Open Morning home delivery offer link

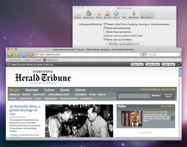tap(158, 89)
